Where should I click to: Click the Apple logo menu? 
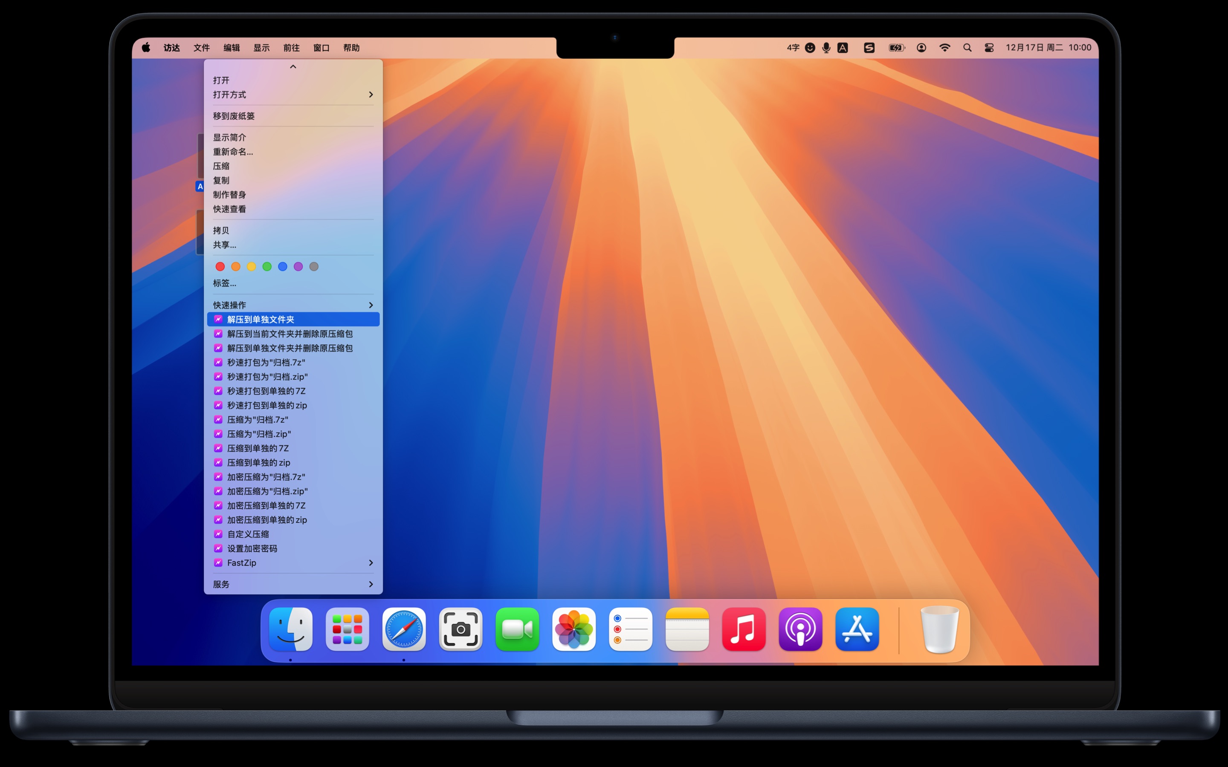coord(146,48)
